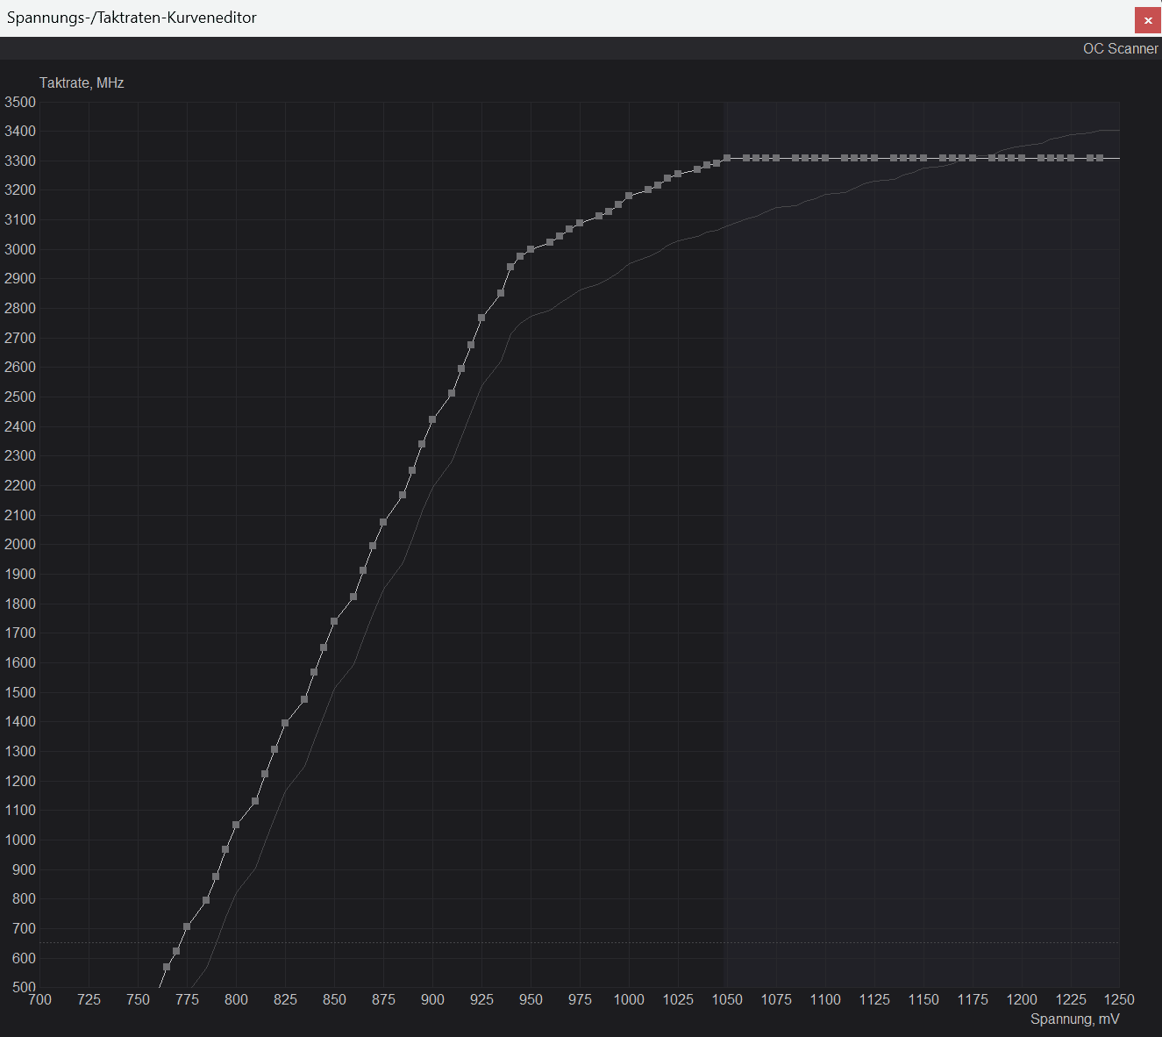
Task: Click the Spannungs-/Taktraten-Kurveneditor title bar
Action: pyautogui.click(x=132, y=18)
